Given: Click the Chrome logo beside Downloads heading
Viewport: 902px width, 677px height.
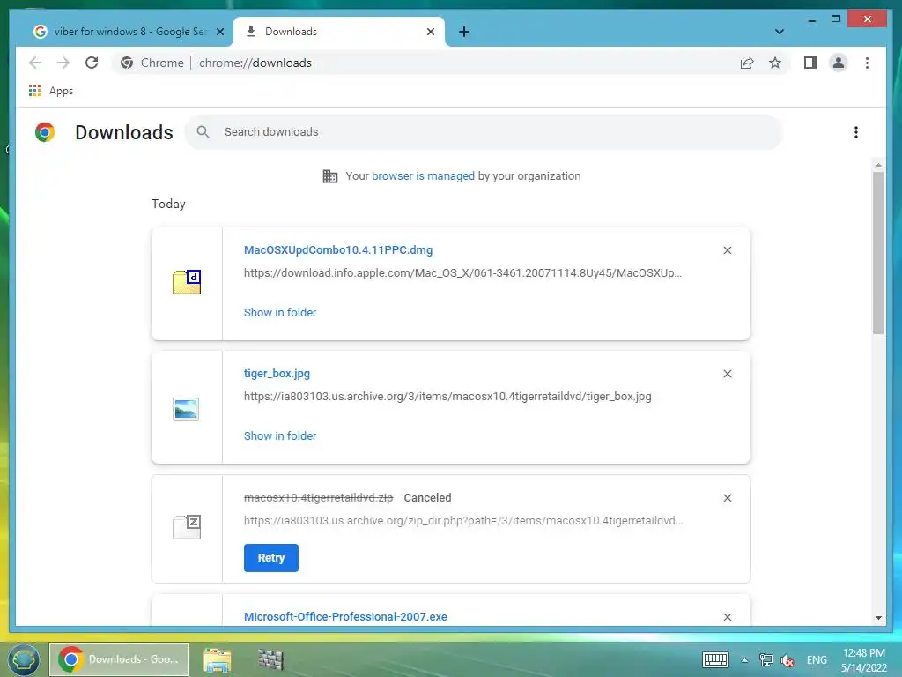Looking at the screenshot, I should [45, 132].
